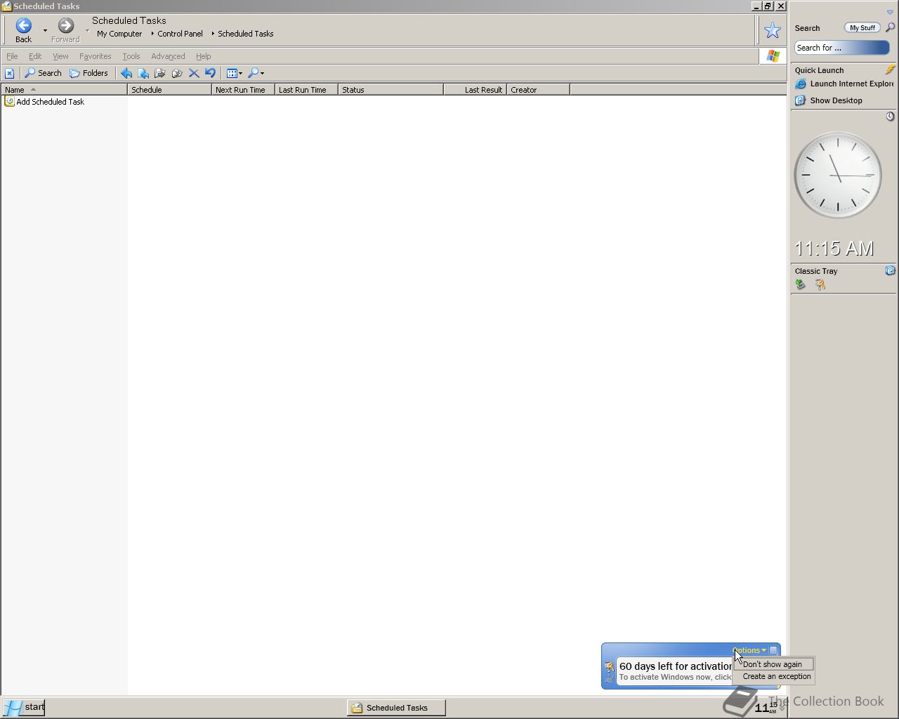Screen dimensions: 899x719
Task: Click the toolbar icon after the blue back arrow
Action: 143,73
